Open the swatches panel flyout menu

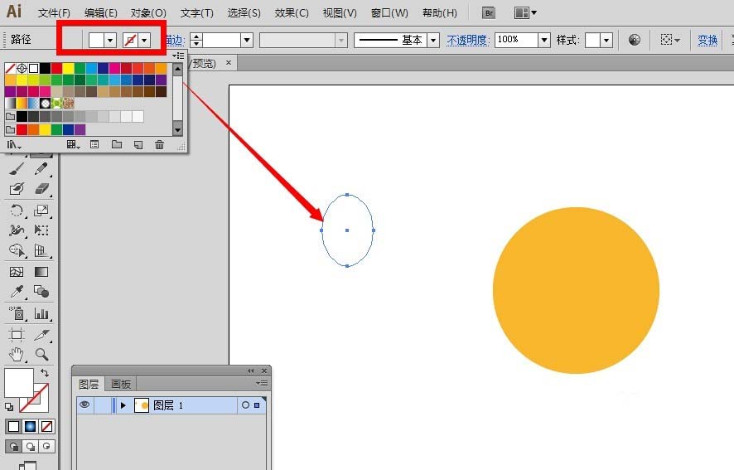coord(178,56)
